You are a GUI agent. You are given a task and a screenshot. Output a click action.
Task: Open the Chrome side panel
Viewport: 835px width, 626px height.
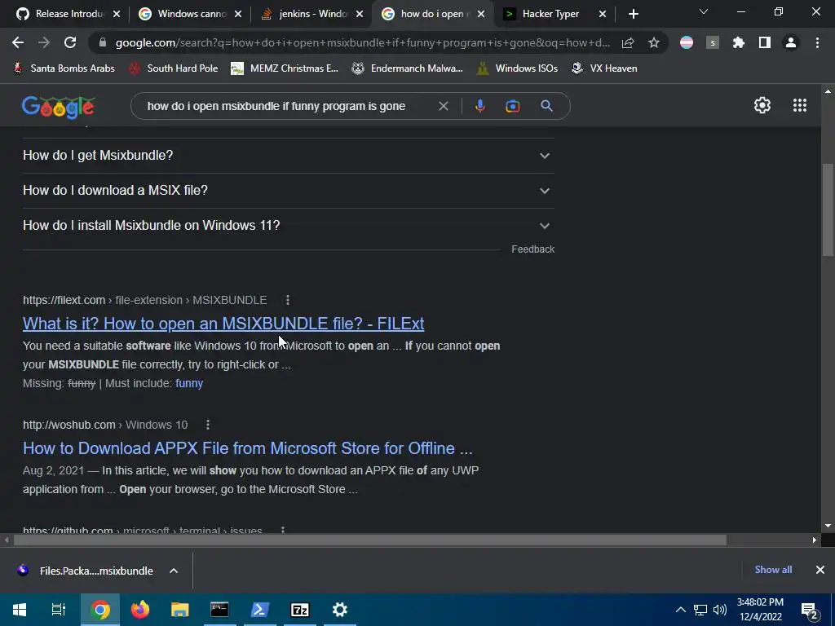[765, 42]
